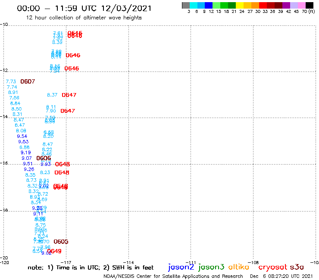Click the '0647' label beside 7.90

[68, 111]
